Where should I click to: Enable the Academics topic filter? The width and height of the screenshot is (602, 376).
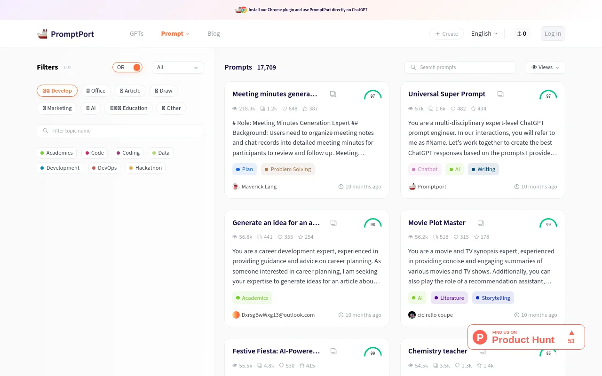(56, 153)
